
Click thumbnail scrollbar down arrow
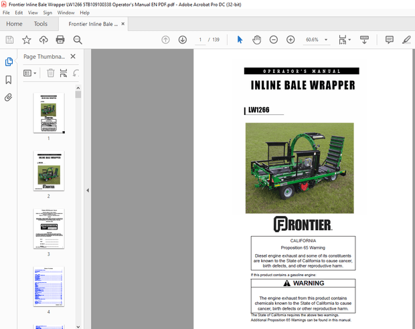point(78,326)
